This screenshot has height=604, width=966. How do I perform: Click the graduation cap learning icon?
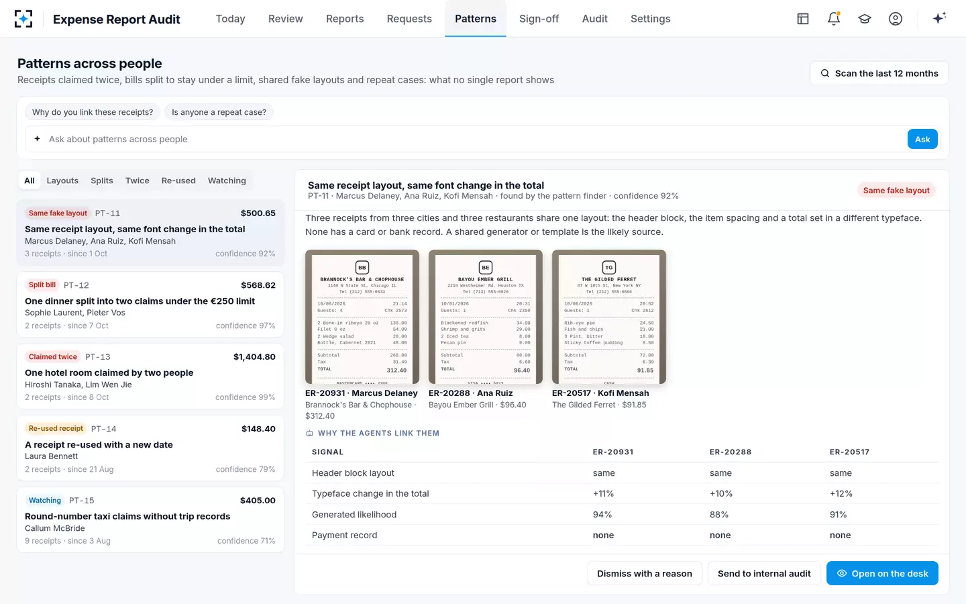click(865, 19)
